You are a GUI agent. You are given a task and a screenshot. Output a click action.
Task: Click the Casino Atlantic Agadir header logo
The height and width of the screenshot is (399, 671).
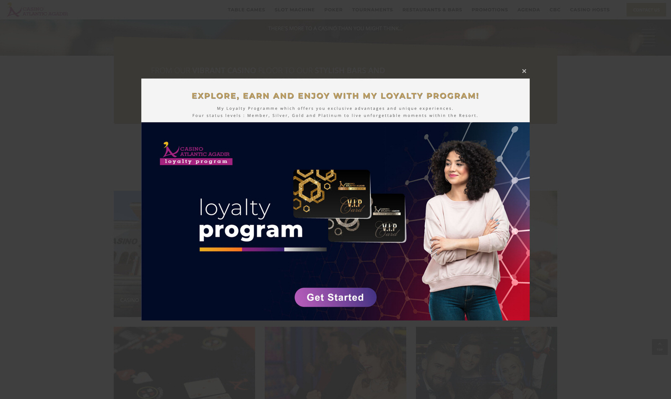[38, 10]
